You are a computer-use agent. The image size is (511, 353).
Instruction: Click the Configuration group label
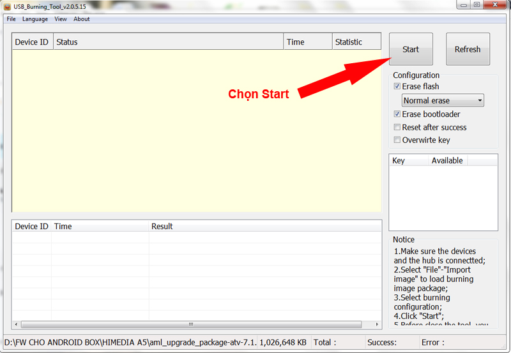point(416,75)
